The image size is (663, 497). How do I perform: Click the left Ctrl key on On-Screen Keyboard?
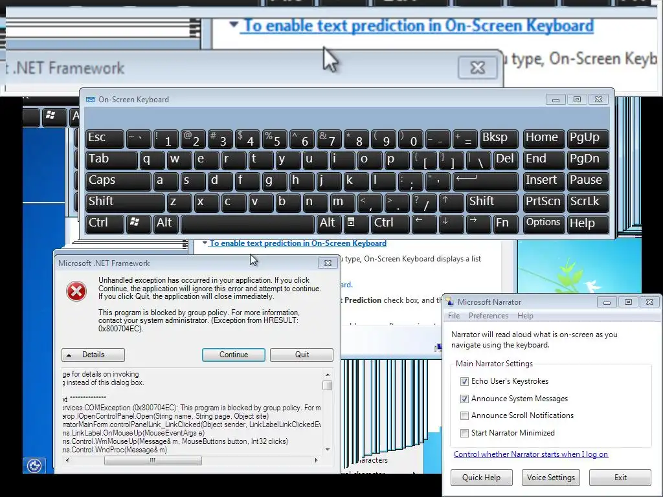tap(105, 223)
